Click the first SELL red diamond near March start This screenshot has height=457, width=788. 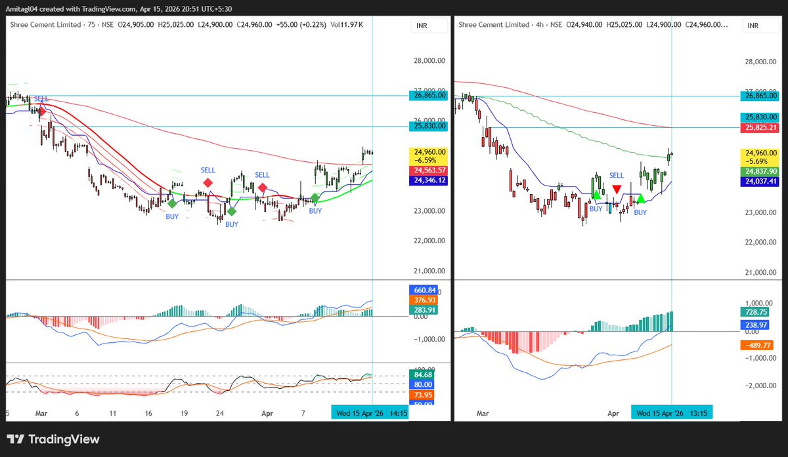point(41,111)
